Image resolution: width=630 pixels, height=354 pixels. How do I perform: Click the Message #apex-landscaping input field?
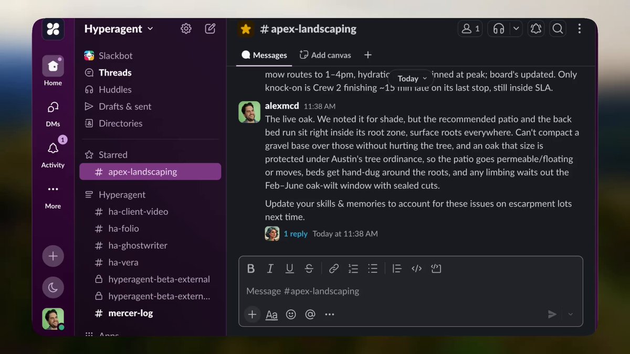[411, 291]
